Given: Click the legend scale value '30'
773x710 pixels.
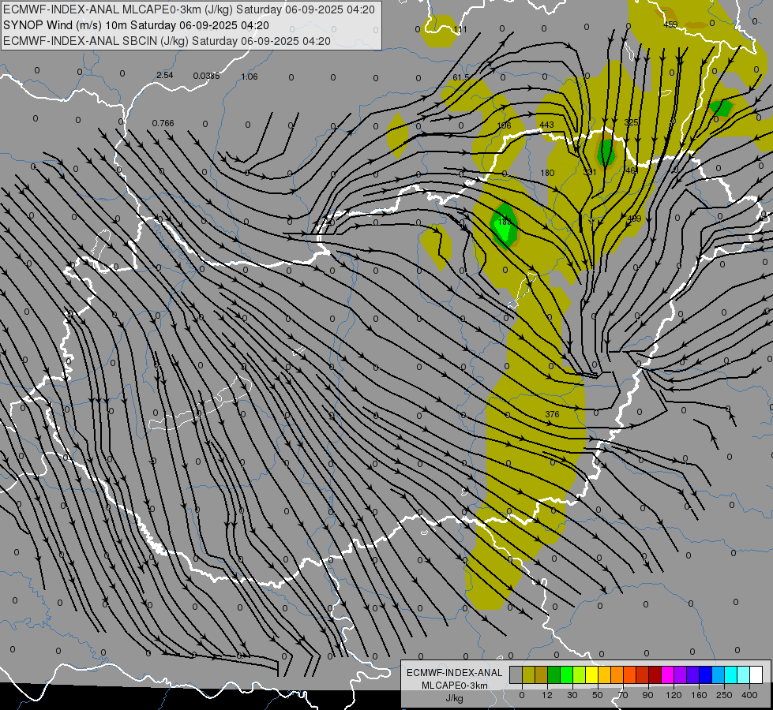Looking at the screenshot, I should click(x=572, y=695).
